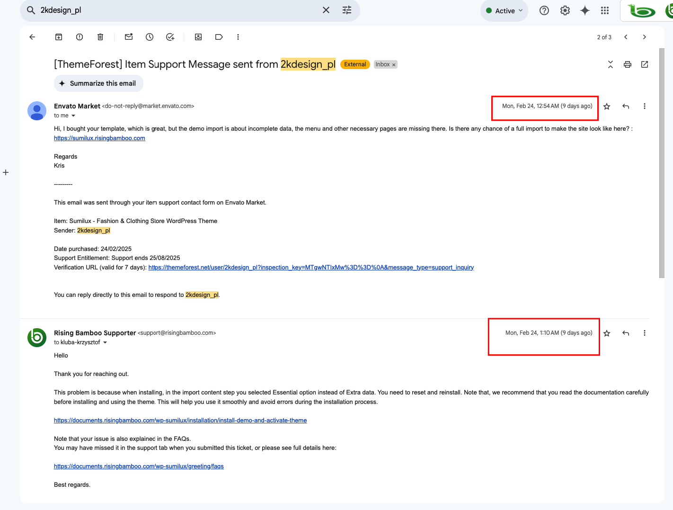The image size is (673, 510).
Task: Click the search magnifier icon
Action: (31, 10)
